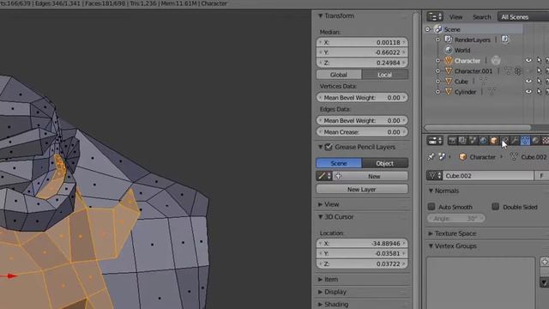Toggle selectability arrow for Cube
The height and width of the screenshot is (309, 549).
(539, 81)
